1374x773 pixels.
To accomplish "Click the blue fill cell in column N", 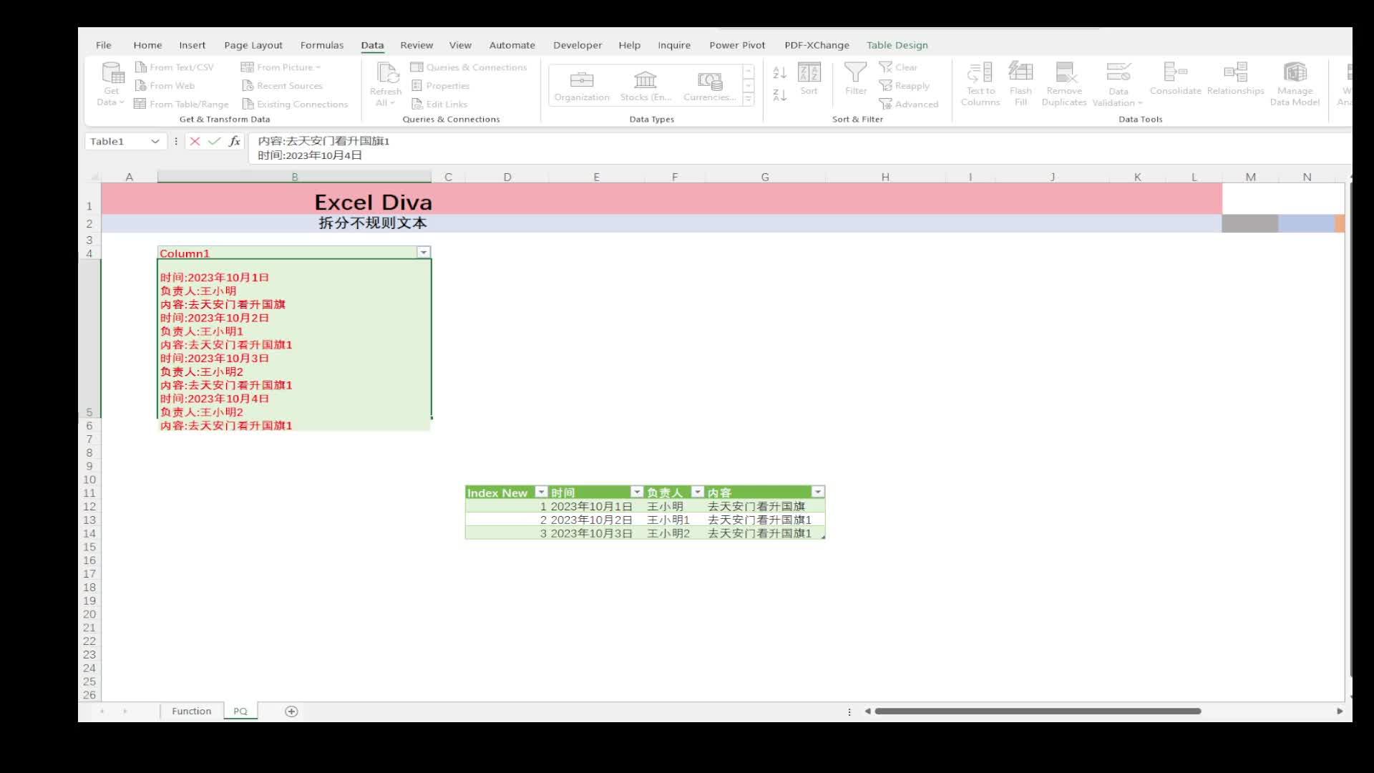I will pos(1307,223).
